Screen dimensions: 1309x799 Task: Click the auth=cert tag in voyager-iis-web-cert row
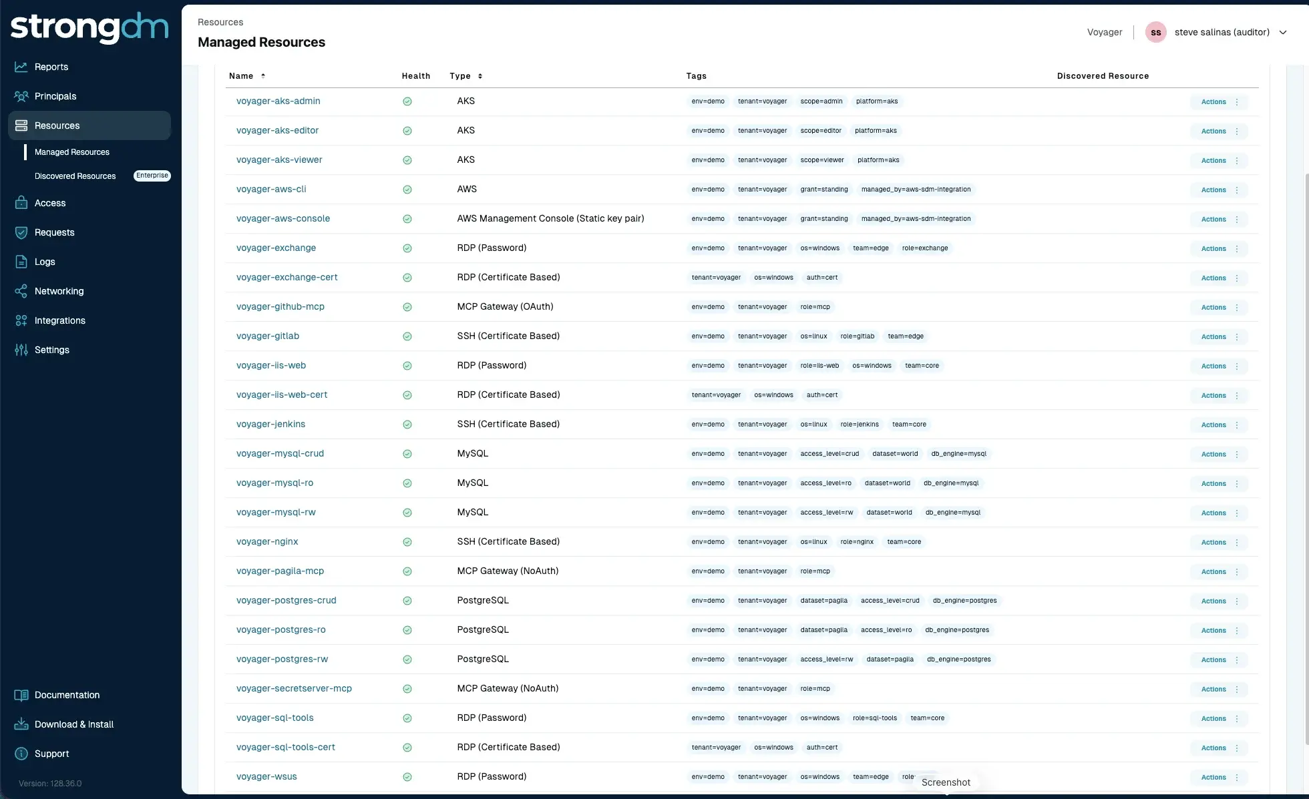click(x=821, y=395)
